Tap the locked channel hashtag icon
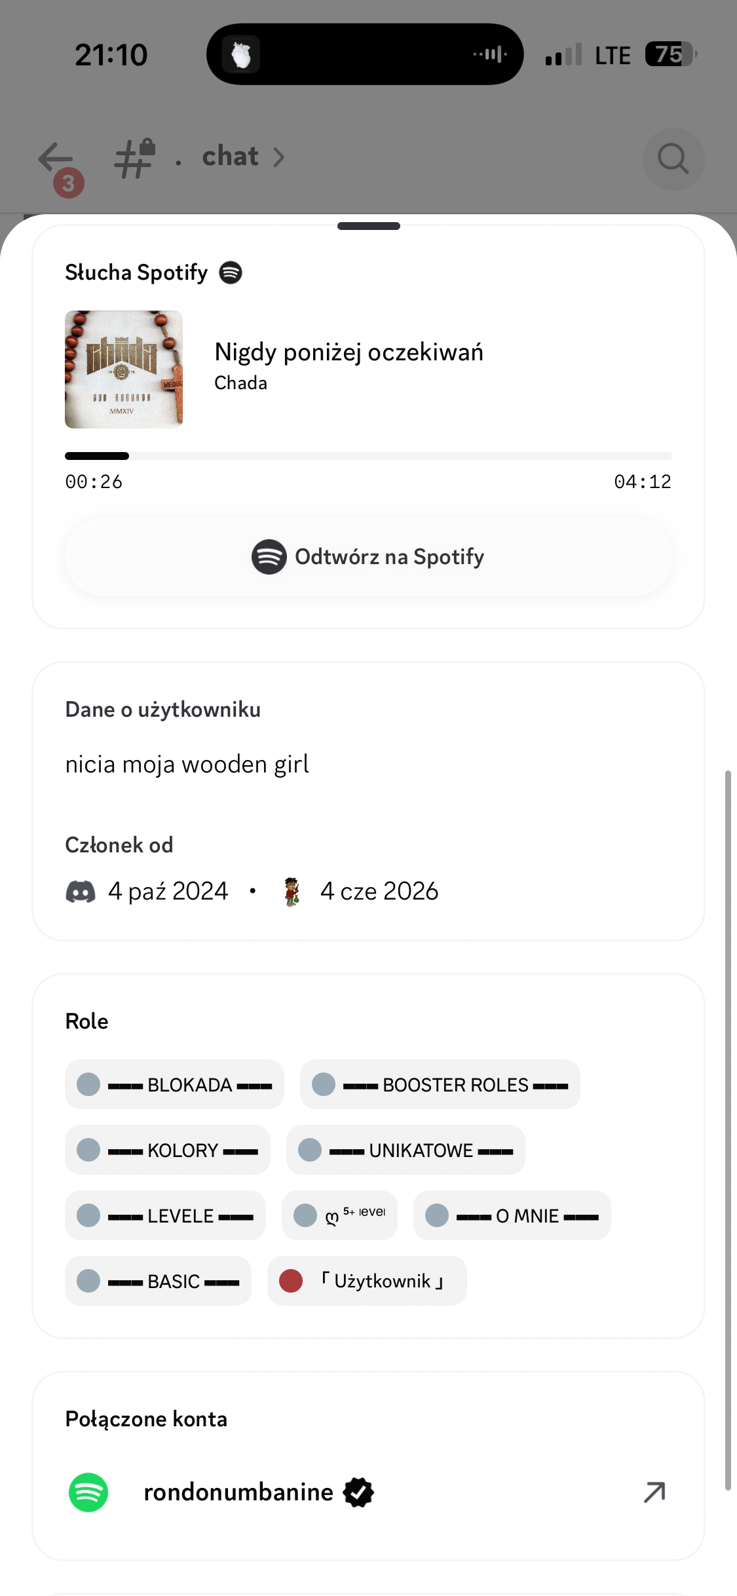Image resolution: width=737 pixels, height=1596 pixels. click(x=135, y=158)
